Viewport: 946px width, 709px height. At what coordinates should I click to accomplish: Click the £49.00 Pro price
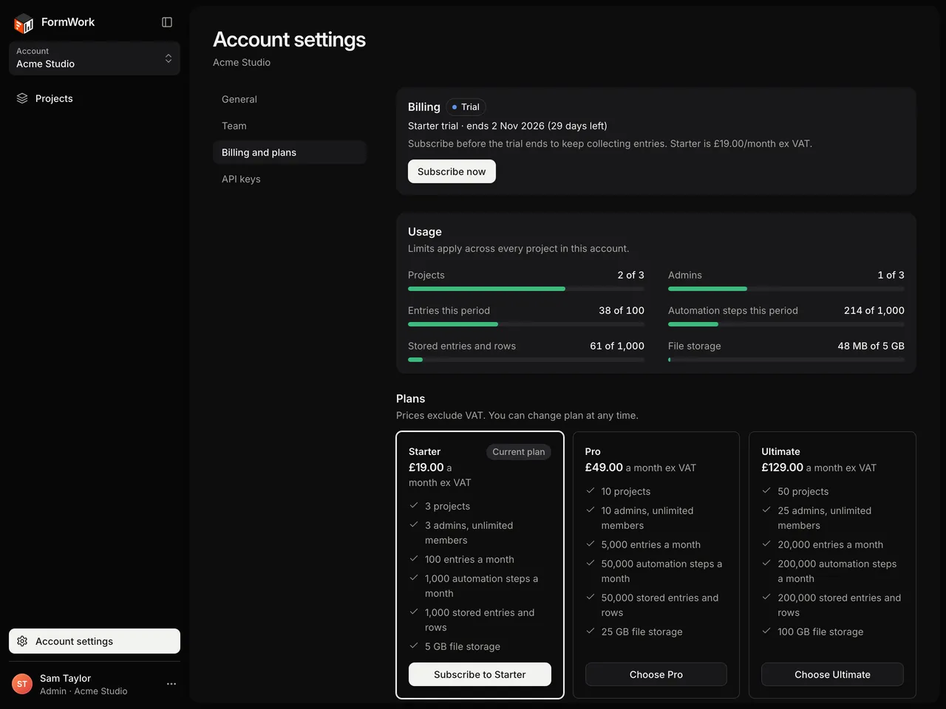(x=604, y=467)
